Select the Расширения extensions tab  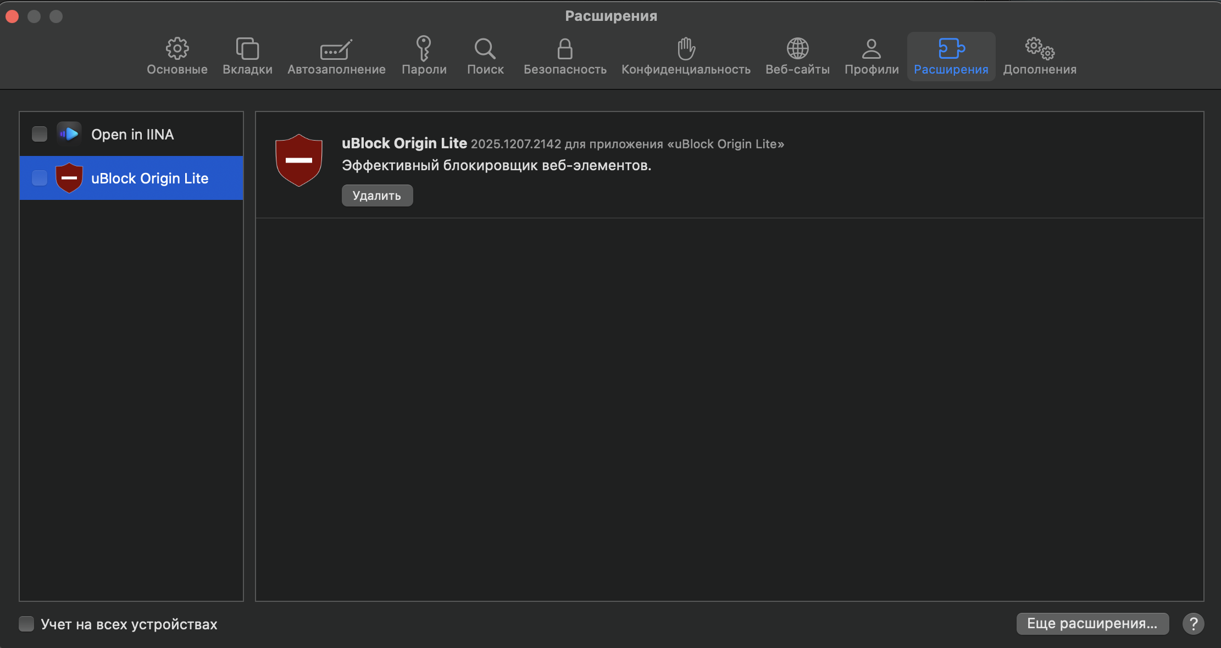[x=951, y=57]
